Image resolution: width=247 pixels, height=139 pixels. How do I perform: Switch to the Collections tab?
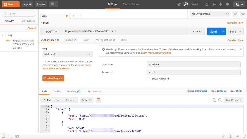click(x=28, y=21)
